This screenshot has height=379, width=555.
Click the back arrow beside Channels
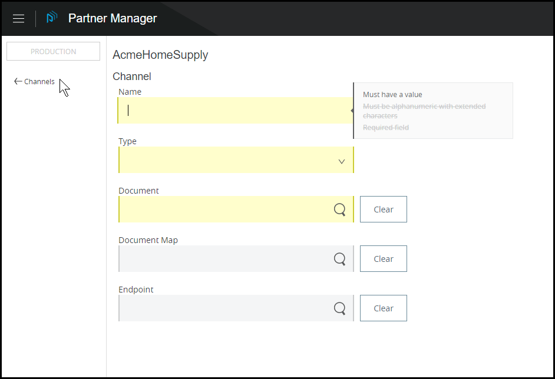(x=18, y=82)
